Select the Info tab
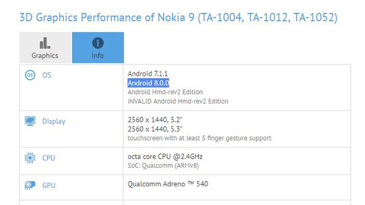 (x=98, y=48)
